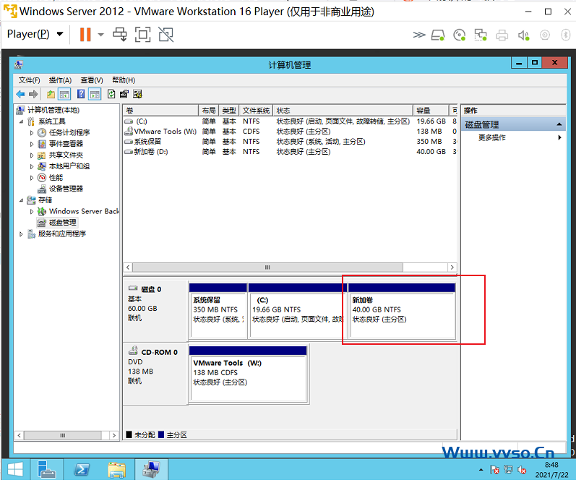Sort by the 状态 column header
The width and height of the screenshot is (576, 480).
(x=343, y=111)
